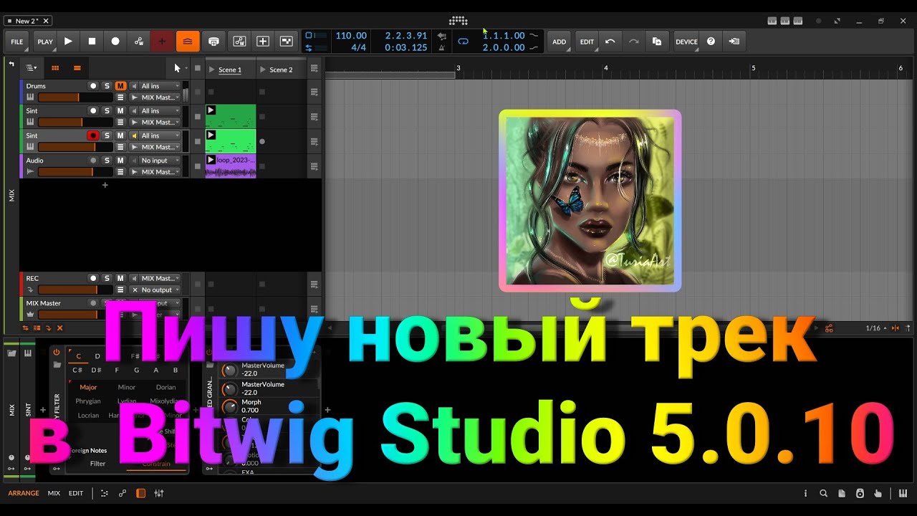Unmute the Drums track with its M button
Screen dimensions: 917x516
tap(120, 86)
